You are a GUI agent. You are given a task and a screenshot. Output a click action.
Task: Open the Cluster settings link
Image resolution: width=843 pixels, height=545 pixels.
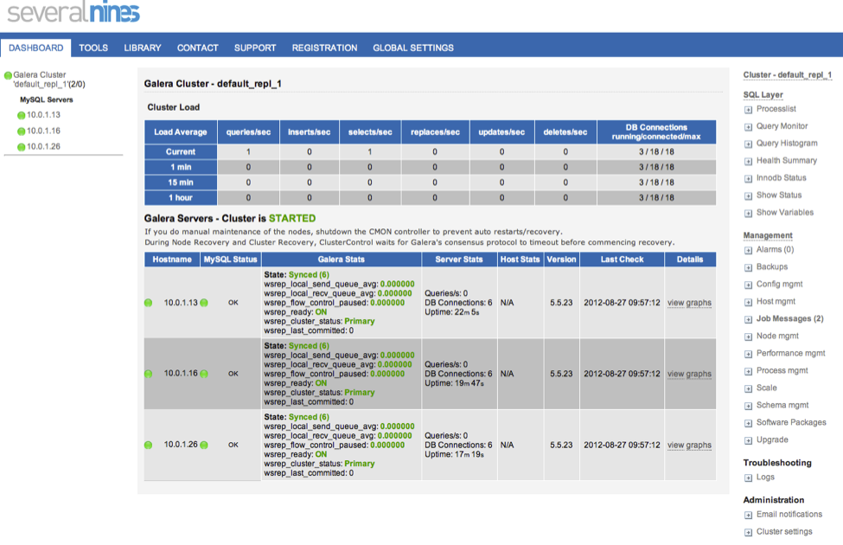pos(784,531)
